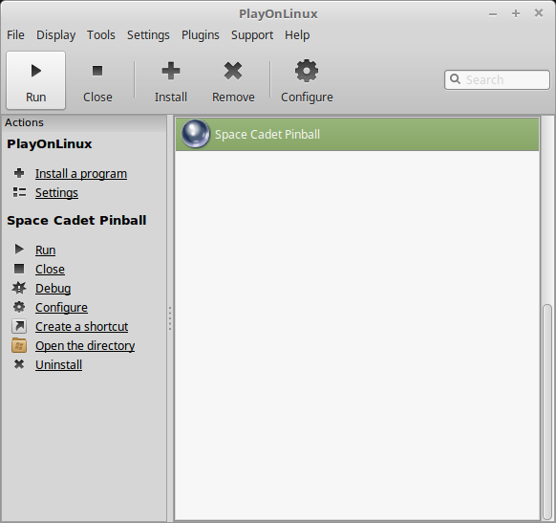Click the sidebar Close link
This screenshot has height=523, width=556.
click(50, 270)
